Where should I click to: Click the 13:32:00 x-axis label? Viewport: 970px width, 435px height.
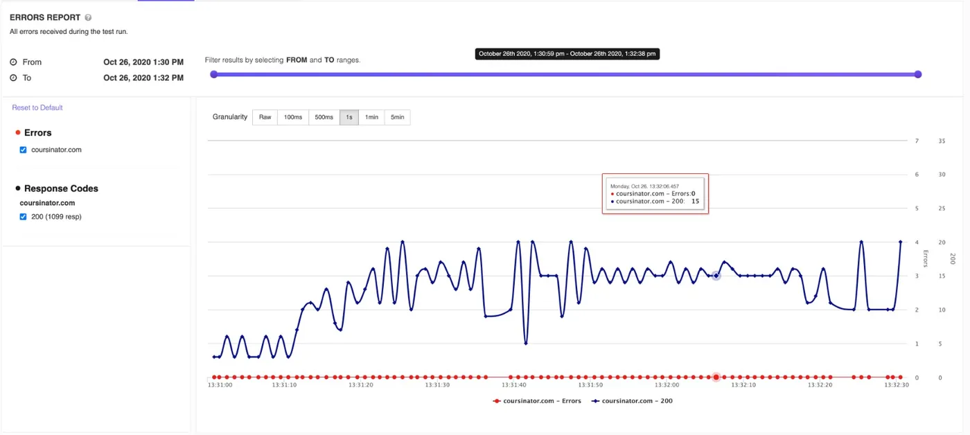(667, 385)
